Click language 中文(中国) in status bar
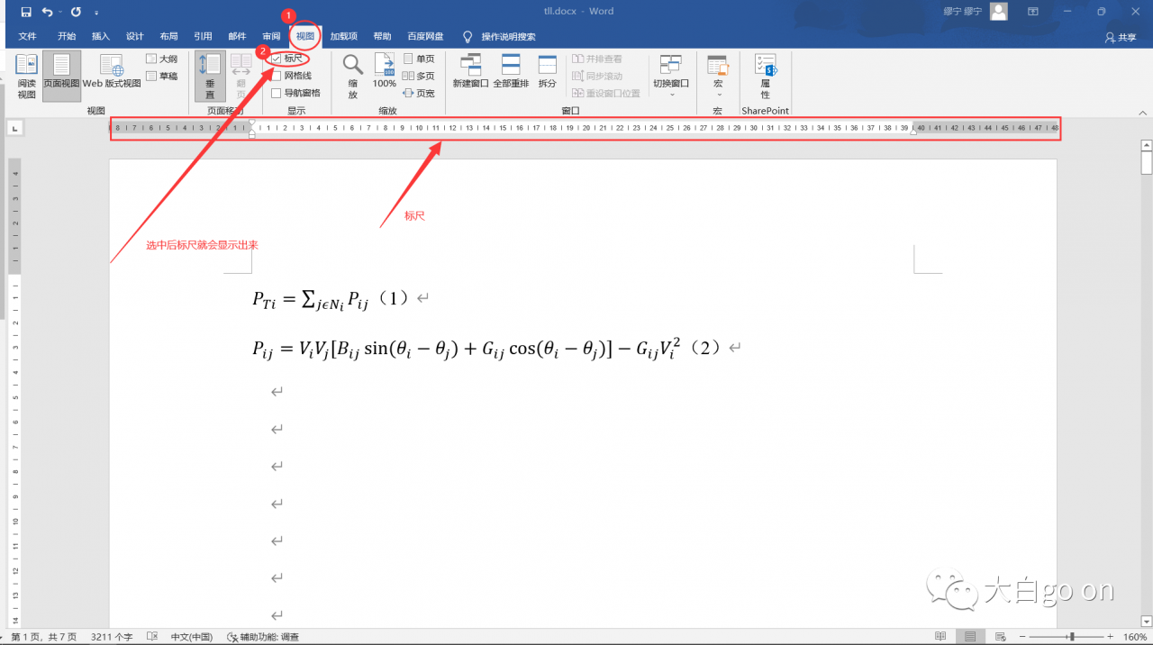Screen dimensions: 1153x645 (192, 637)
